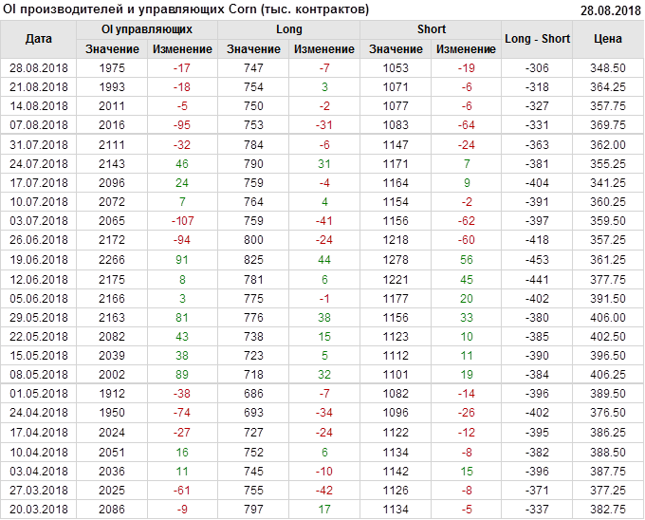Image resolution: width=645 pixels, height=520 pixels.
Task: Select the date cell 20.03.2018 in last row
Action: [x=39, y=510]
